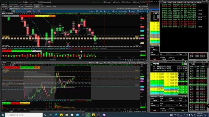Image resolution: width=209 pixels, height=117 pixels.
Task: Open the Monitor tab
Action: tap(5, 6)
